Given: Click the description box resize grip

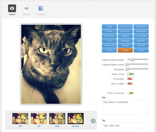Looking at the screenshot, I should (x=147, y=113).
